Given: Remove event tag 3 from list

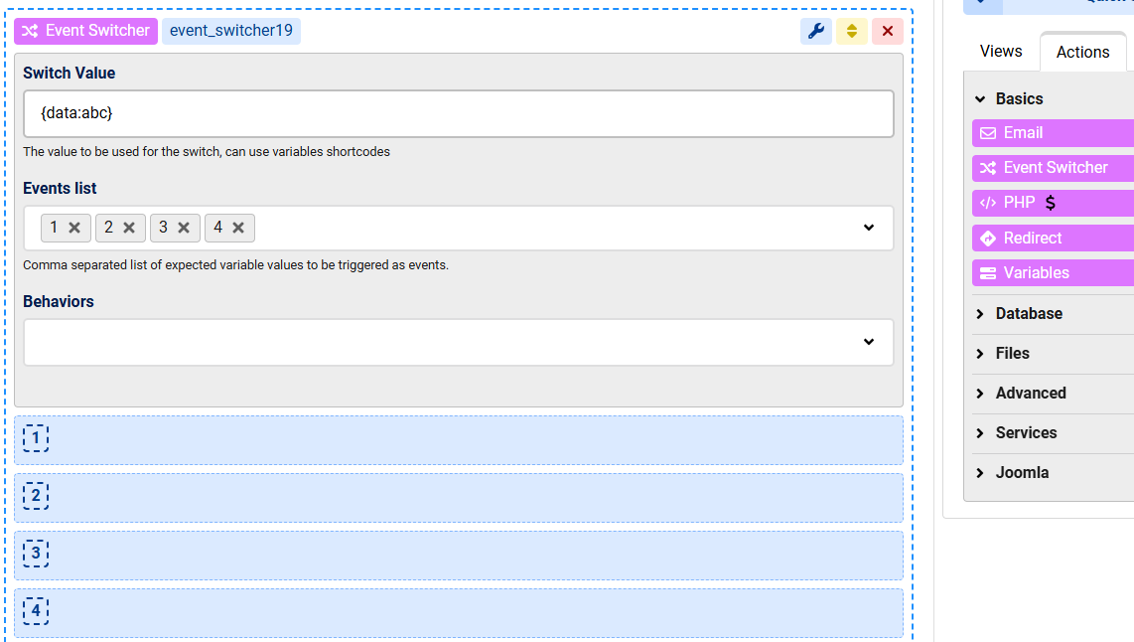Looking at the screenshot, I should pos(184,228).
